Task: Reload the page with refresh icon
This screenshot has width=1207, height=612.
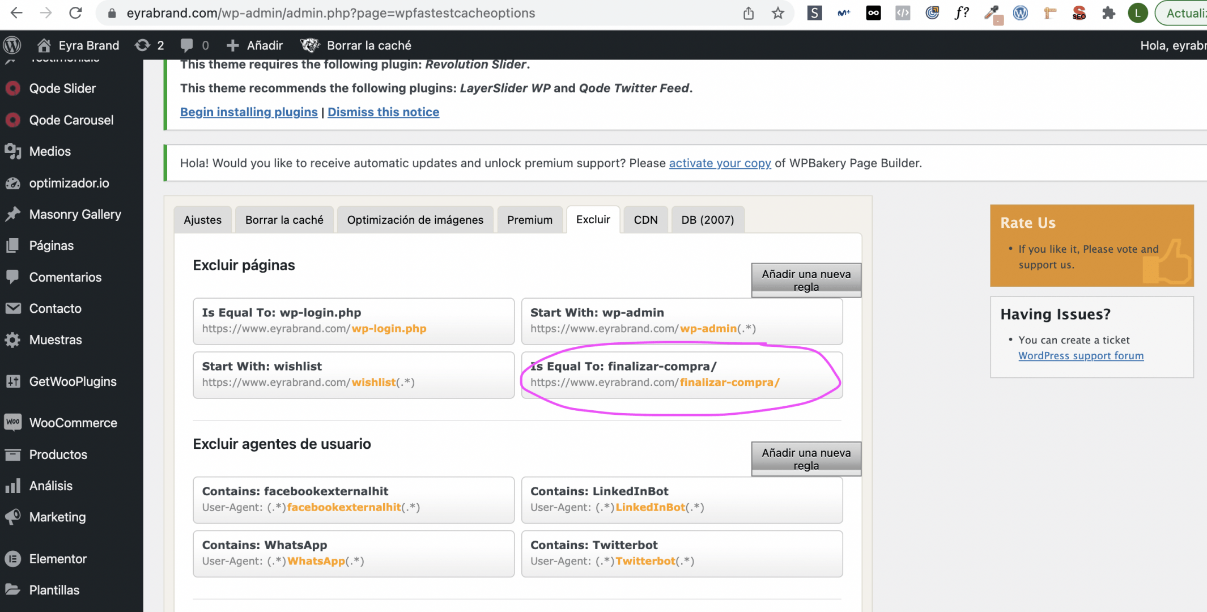Action: (75, 12)
